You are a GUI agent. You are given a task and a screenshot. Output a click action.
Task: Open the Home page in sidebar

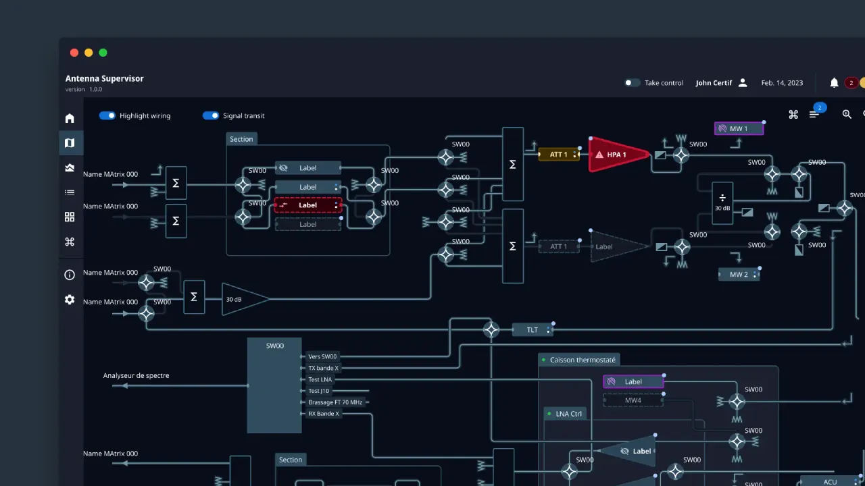coord(70,118)
